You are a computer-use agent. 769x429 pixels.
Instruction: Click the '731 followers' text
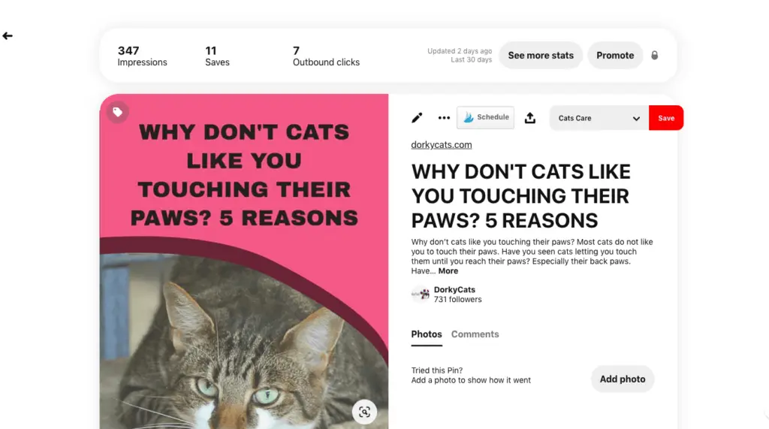pyautogui.click(x=457, y=300)
